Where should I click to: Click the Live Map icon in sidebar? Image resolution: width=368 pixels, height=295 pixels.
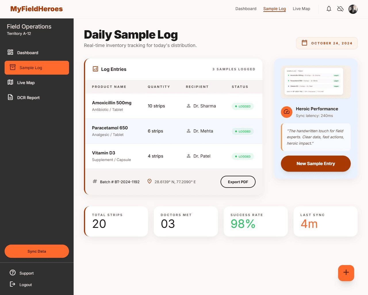(10, 82)
